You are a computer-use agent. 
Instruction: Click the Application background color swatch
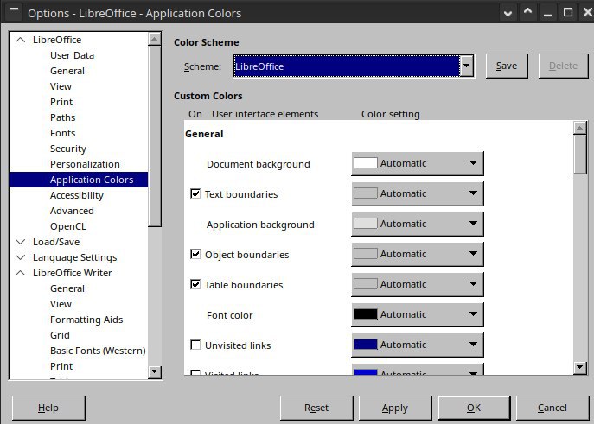click(365, 224)
